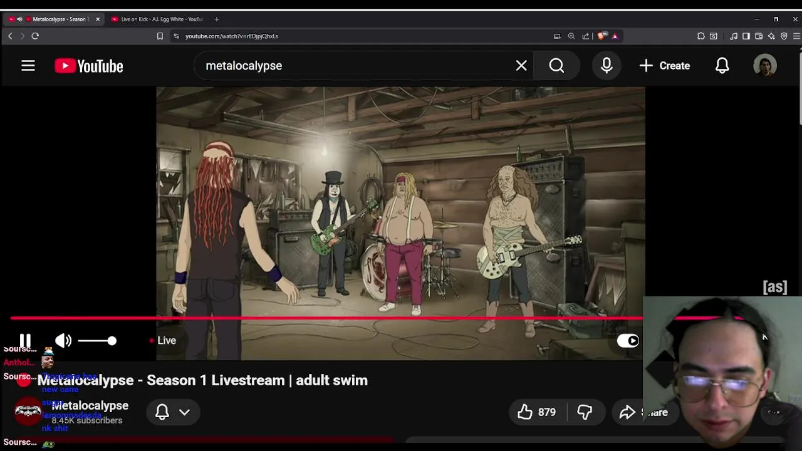Open the VPN shield icon
The image size is (802, 451).
[x=784, y=36]
